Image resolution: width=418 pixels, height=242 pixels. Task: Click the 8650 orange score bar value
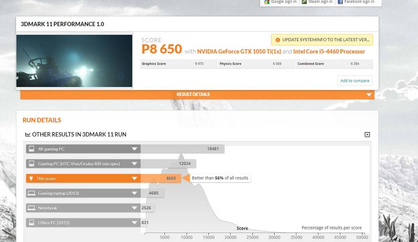[171, 178]
